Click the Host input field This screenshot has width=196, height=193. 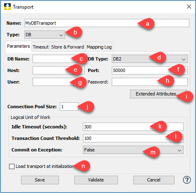coord(59,70)
